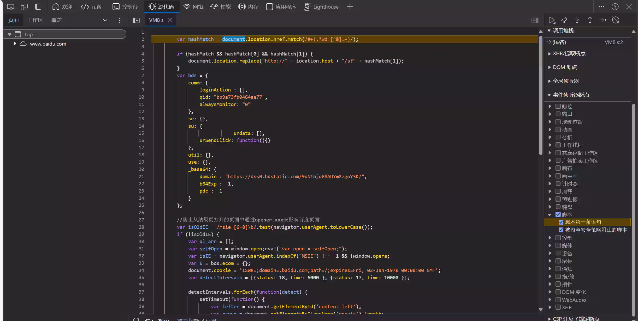This screenshot has height=321, width=638.
Task: Close the DevTools panel
Action: 629,7
